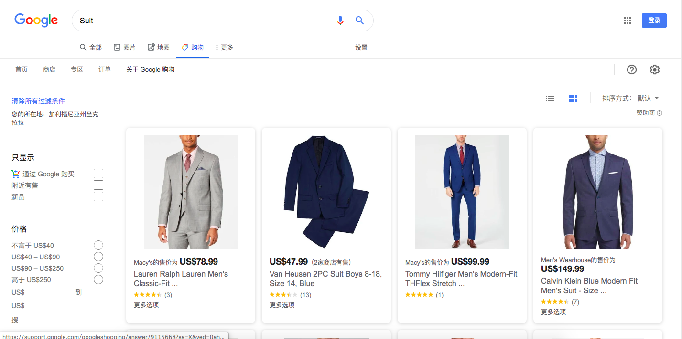
Task: Click the Van Heusen star rating (13)
Action: click(x=290, y=295)
